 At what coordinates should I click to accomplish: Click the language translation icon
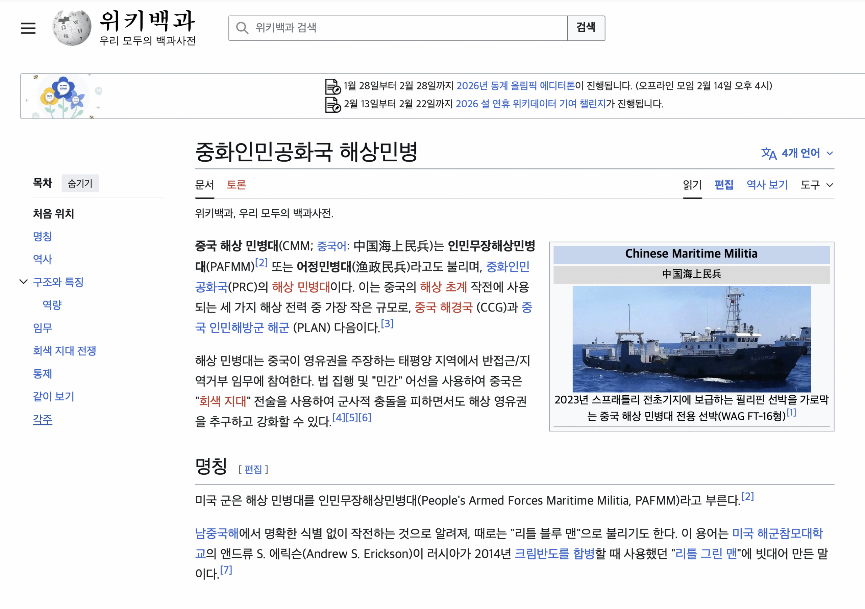click(x=769, y=154)
